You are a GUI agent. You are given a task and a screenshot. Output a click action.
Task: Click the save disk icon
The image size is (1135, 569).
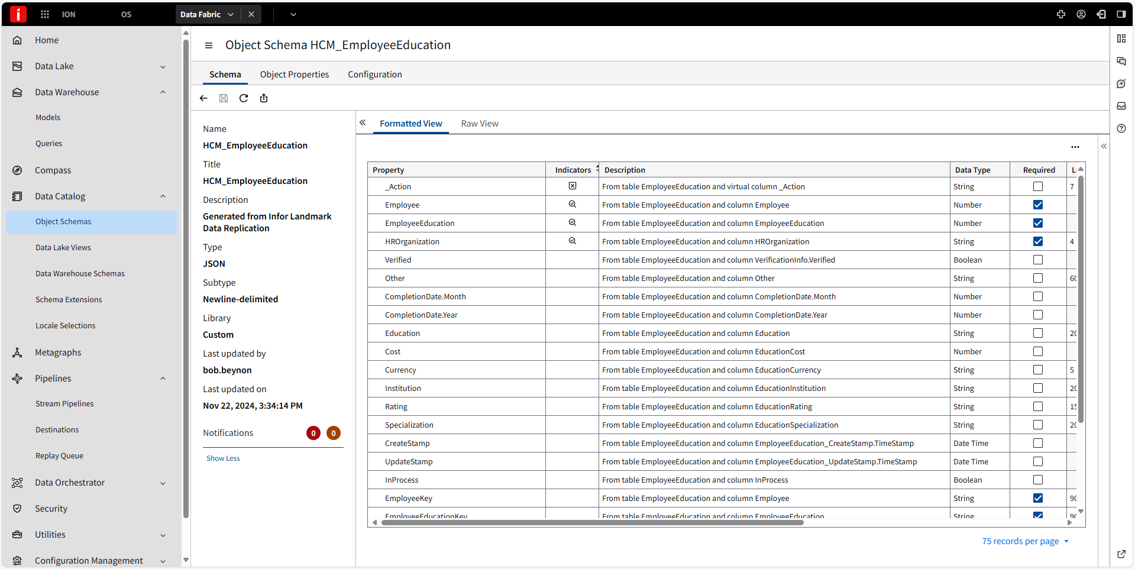coord(224,98)
